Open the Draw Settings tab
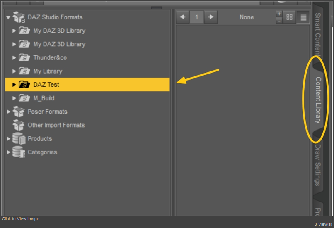The height and width of the screenshot is (228, 334). (318, 165)
